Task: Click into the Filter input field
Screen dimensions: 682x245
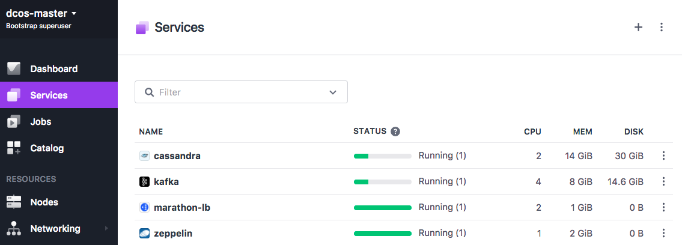Action: [x=241, y=92]
